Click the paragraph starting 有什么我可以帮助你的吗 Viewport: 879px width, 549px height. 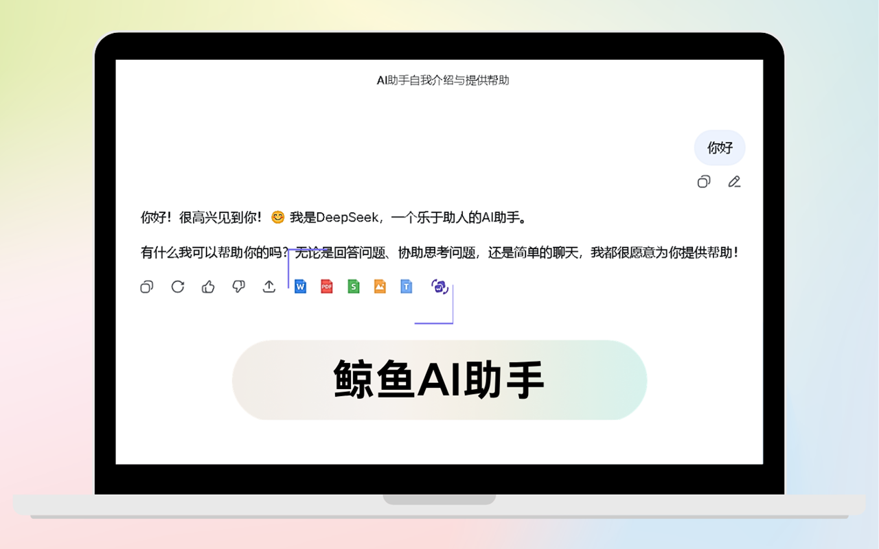440,253
